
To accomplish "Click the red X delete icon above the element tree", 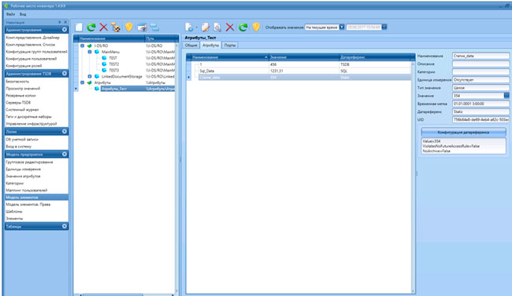I will point(103,27).
